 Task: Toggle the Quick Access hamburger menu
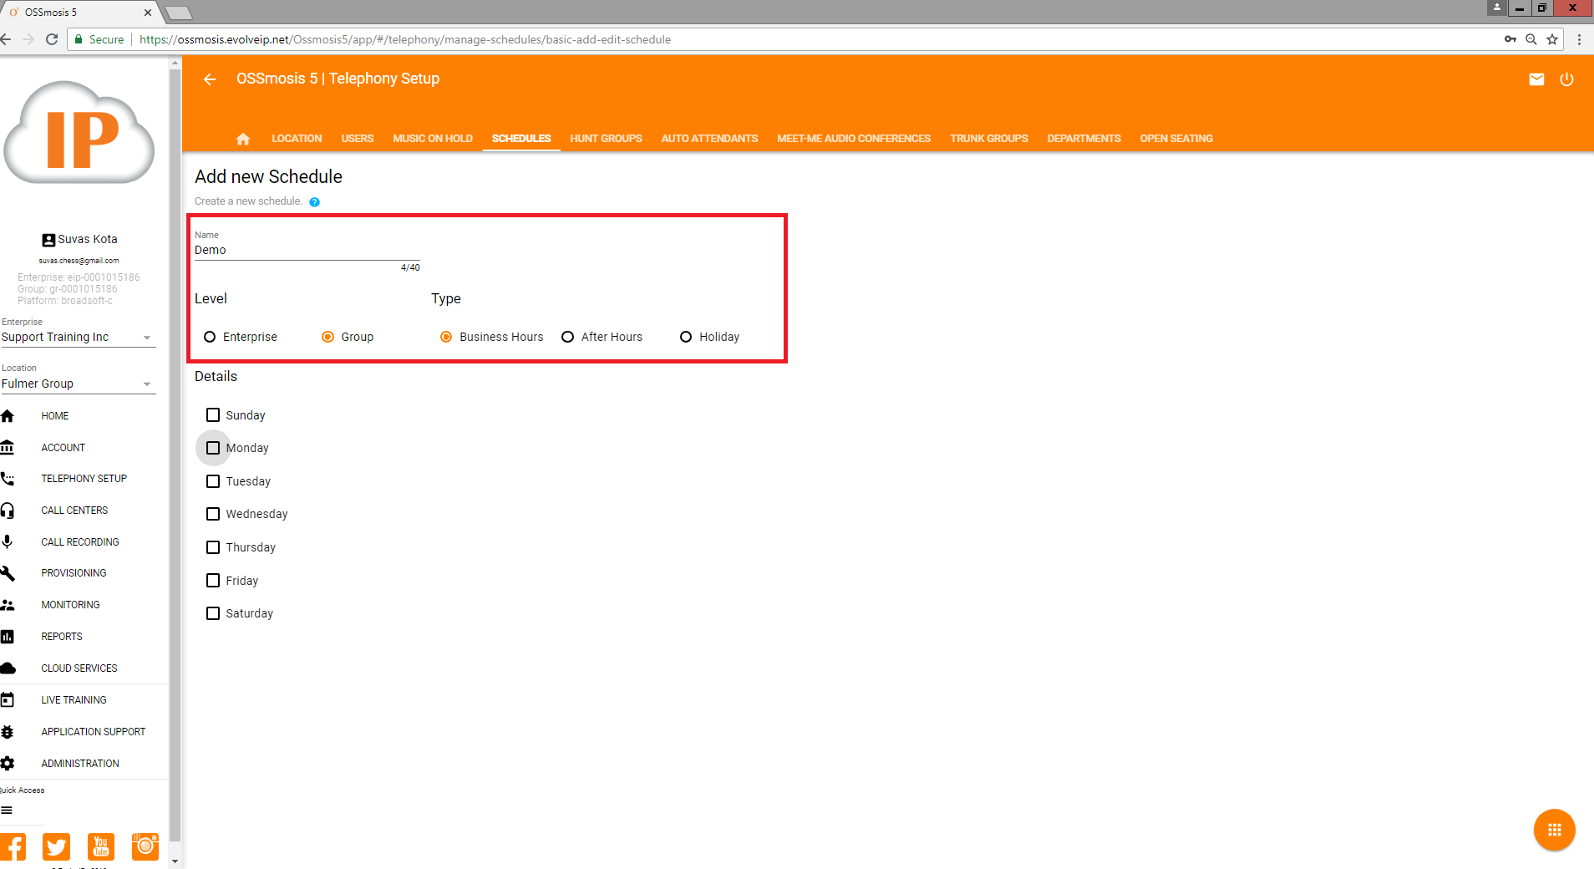[x=8, y=811]
